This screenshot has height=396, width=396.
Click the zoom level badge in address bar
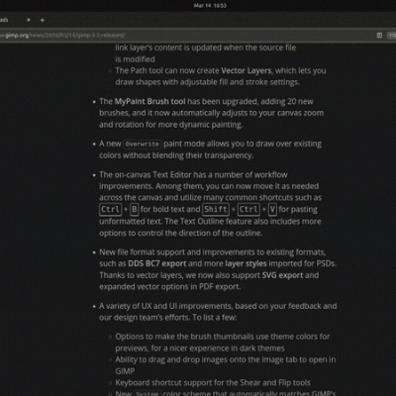click(392, 35)
